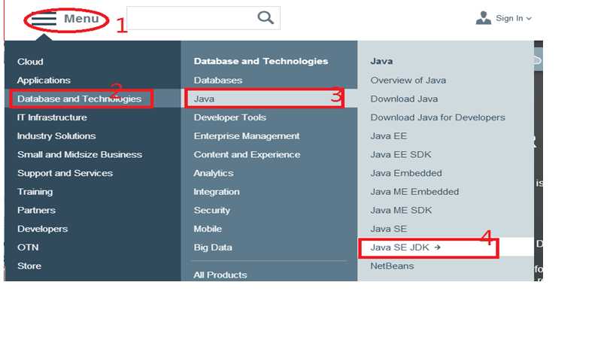Open Java Embedded link
The height and width of the screenshot is (346, 616).
[x=406, y=173]
